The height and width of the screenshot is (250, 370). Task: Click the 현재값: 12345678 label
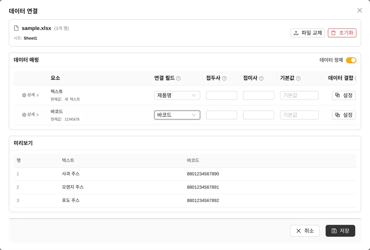[65, 119]
